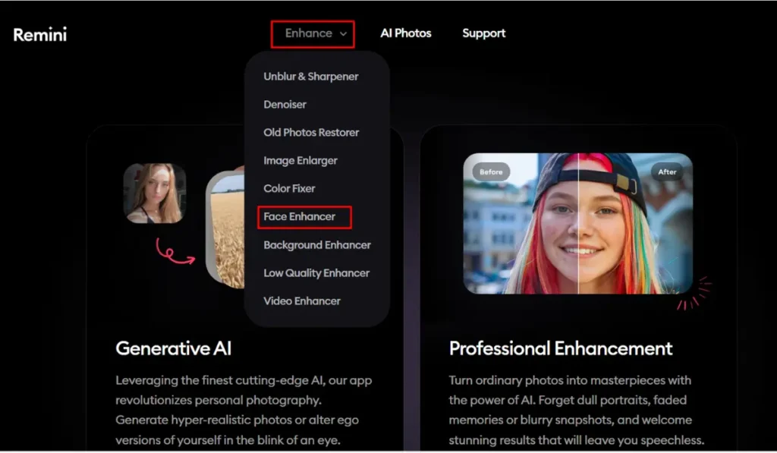Open the Video Enhancer feature
Viewport: 777px width, 453px height.
[301, 300]
